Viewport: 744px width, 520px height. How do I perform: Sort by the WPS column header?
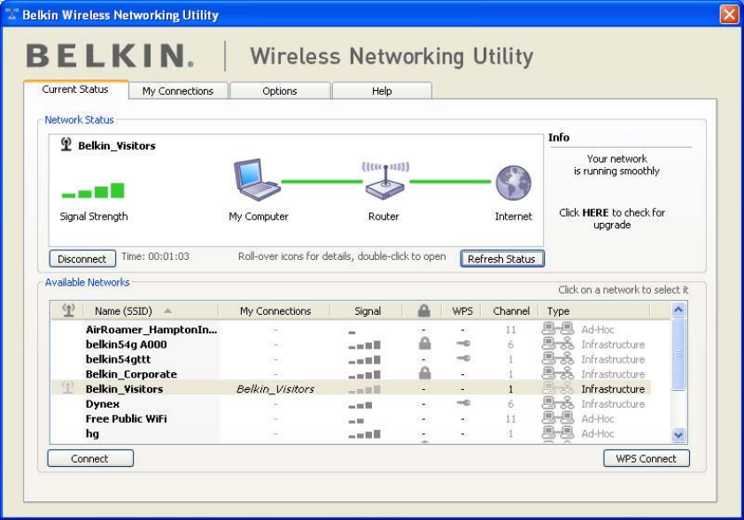coord(462,311)
